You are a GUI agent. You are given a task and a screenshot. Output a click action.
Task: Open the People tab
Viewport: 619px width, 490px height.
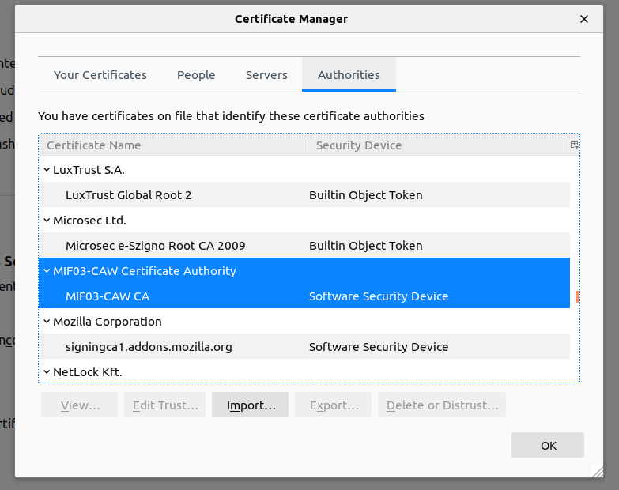point(196,75)
